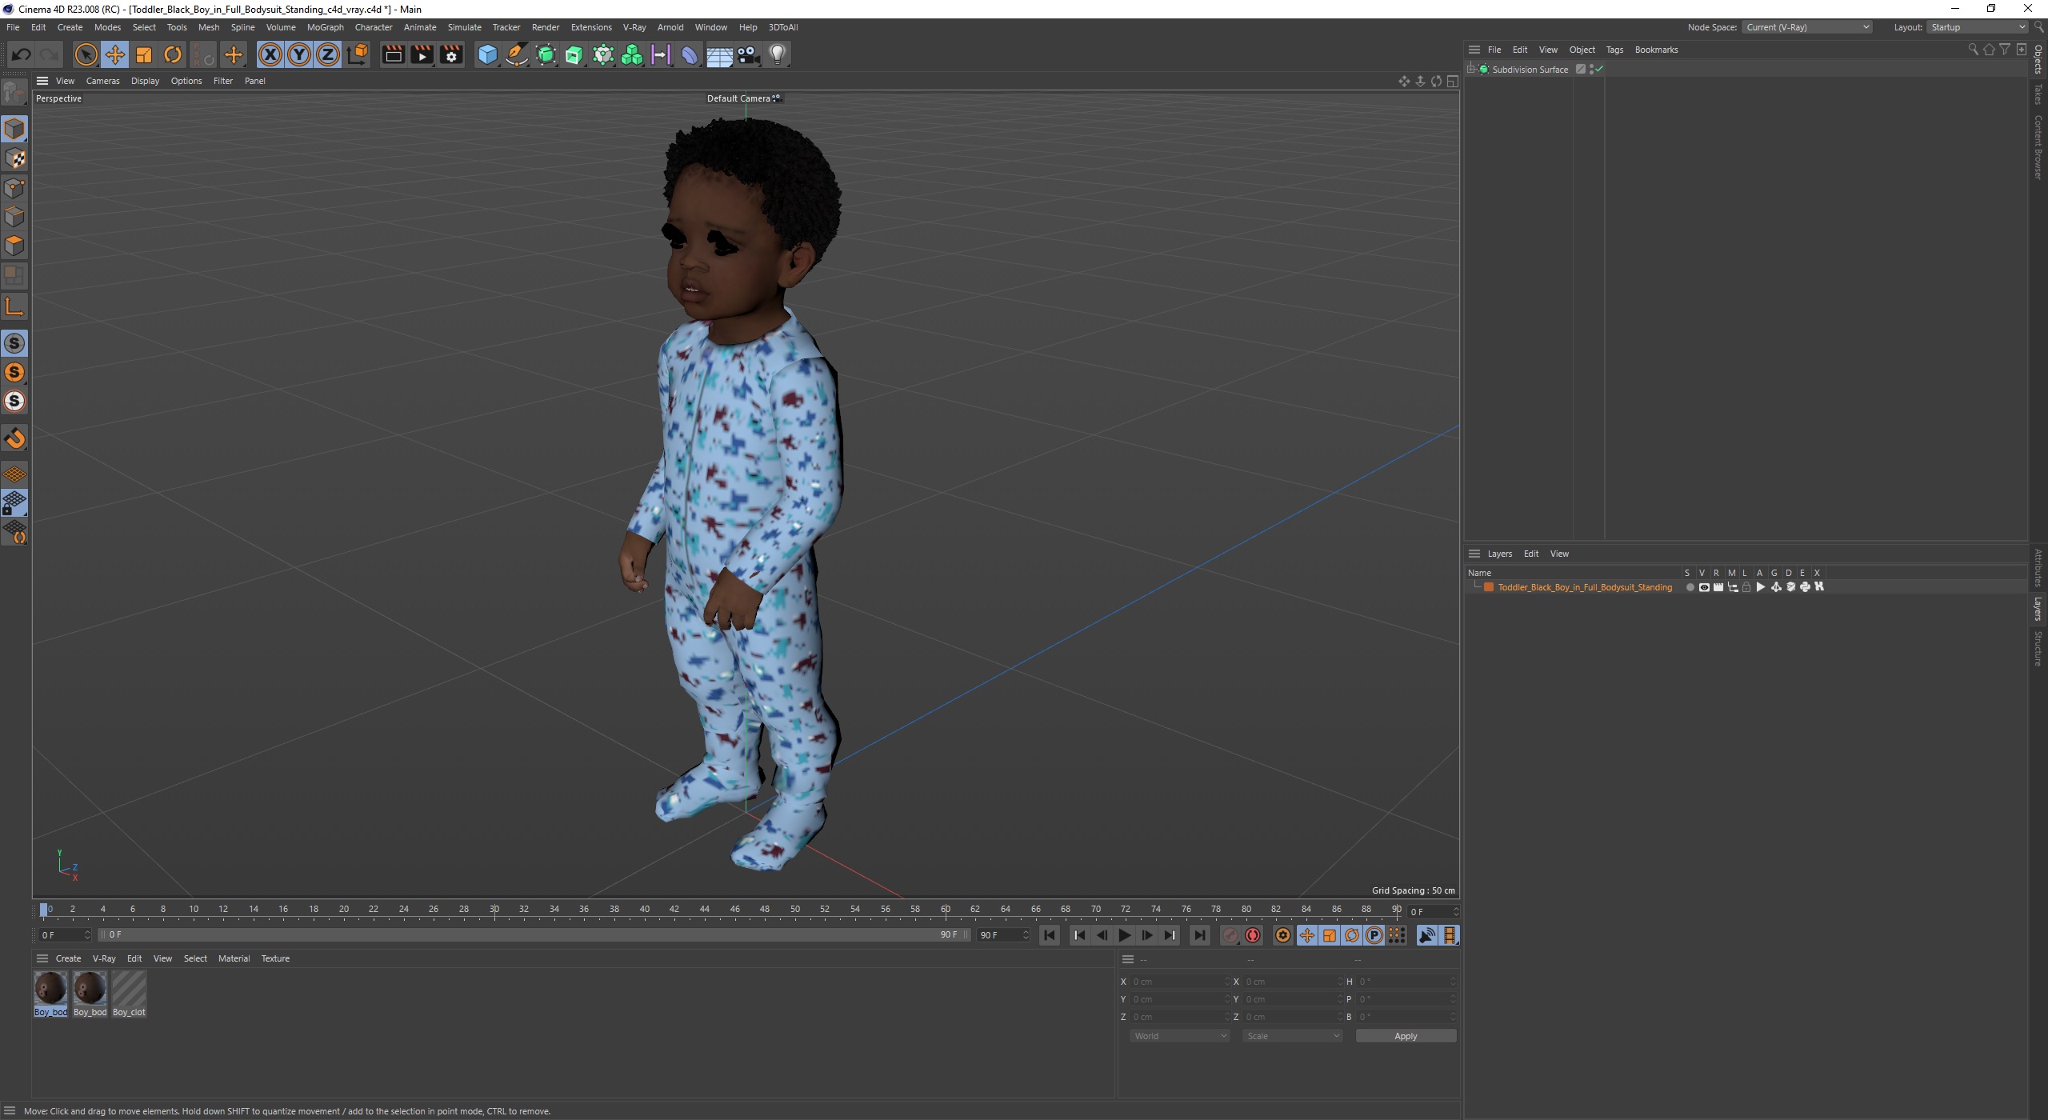Select Boy_clot material thumbnail
This screenshot has height=1120, width=2048.
pyautogui.click(x=129, y=994)
